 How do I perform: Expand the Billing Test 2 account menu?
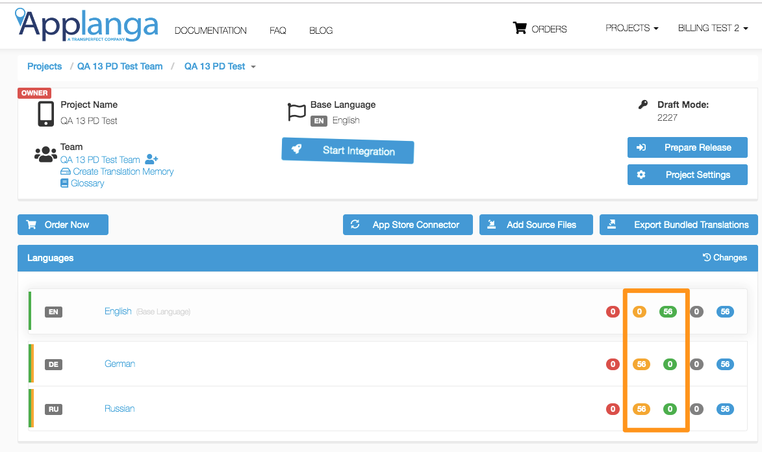click(713, 29)
